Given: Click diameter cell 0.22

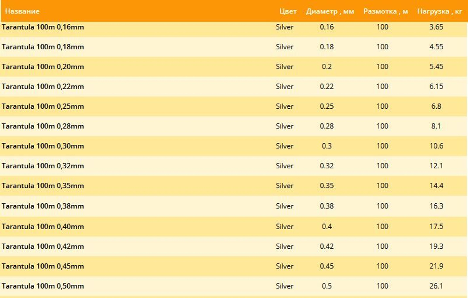Looking at the screenshot, I should pyautogui.click(x=327, y=86).
